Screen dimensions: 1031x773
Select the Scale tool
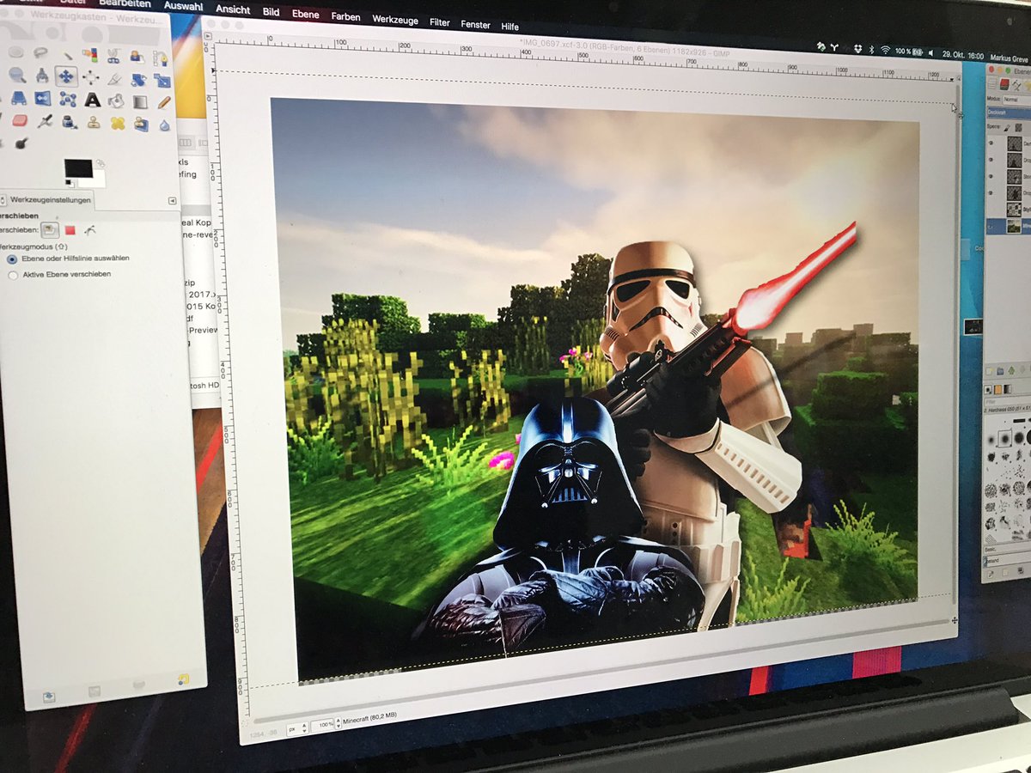162,81
